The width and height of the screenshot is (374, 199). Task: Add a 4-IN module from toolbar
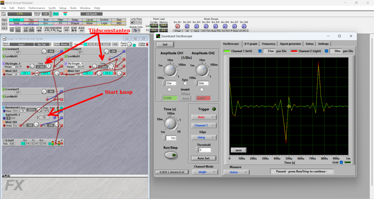32,29
